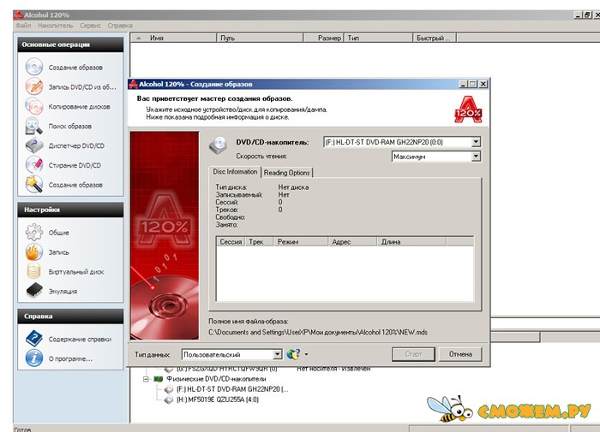Click the H: MF5019E drive icon in the tree
The height and width of the screenshot is (432, 600).
pyautogui.click(x=168, y=399)
